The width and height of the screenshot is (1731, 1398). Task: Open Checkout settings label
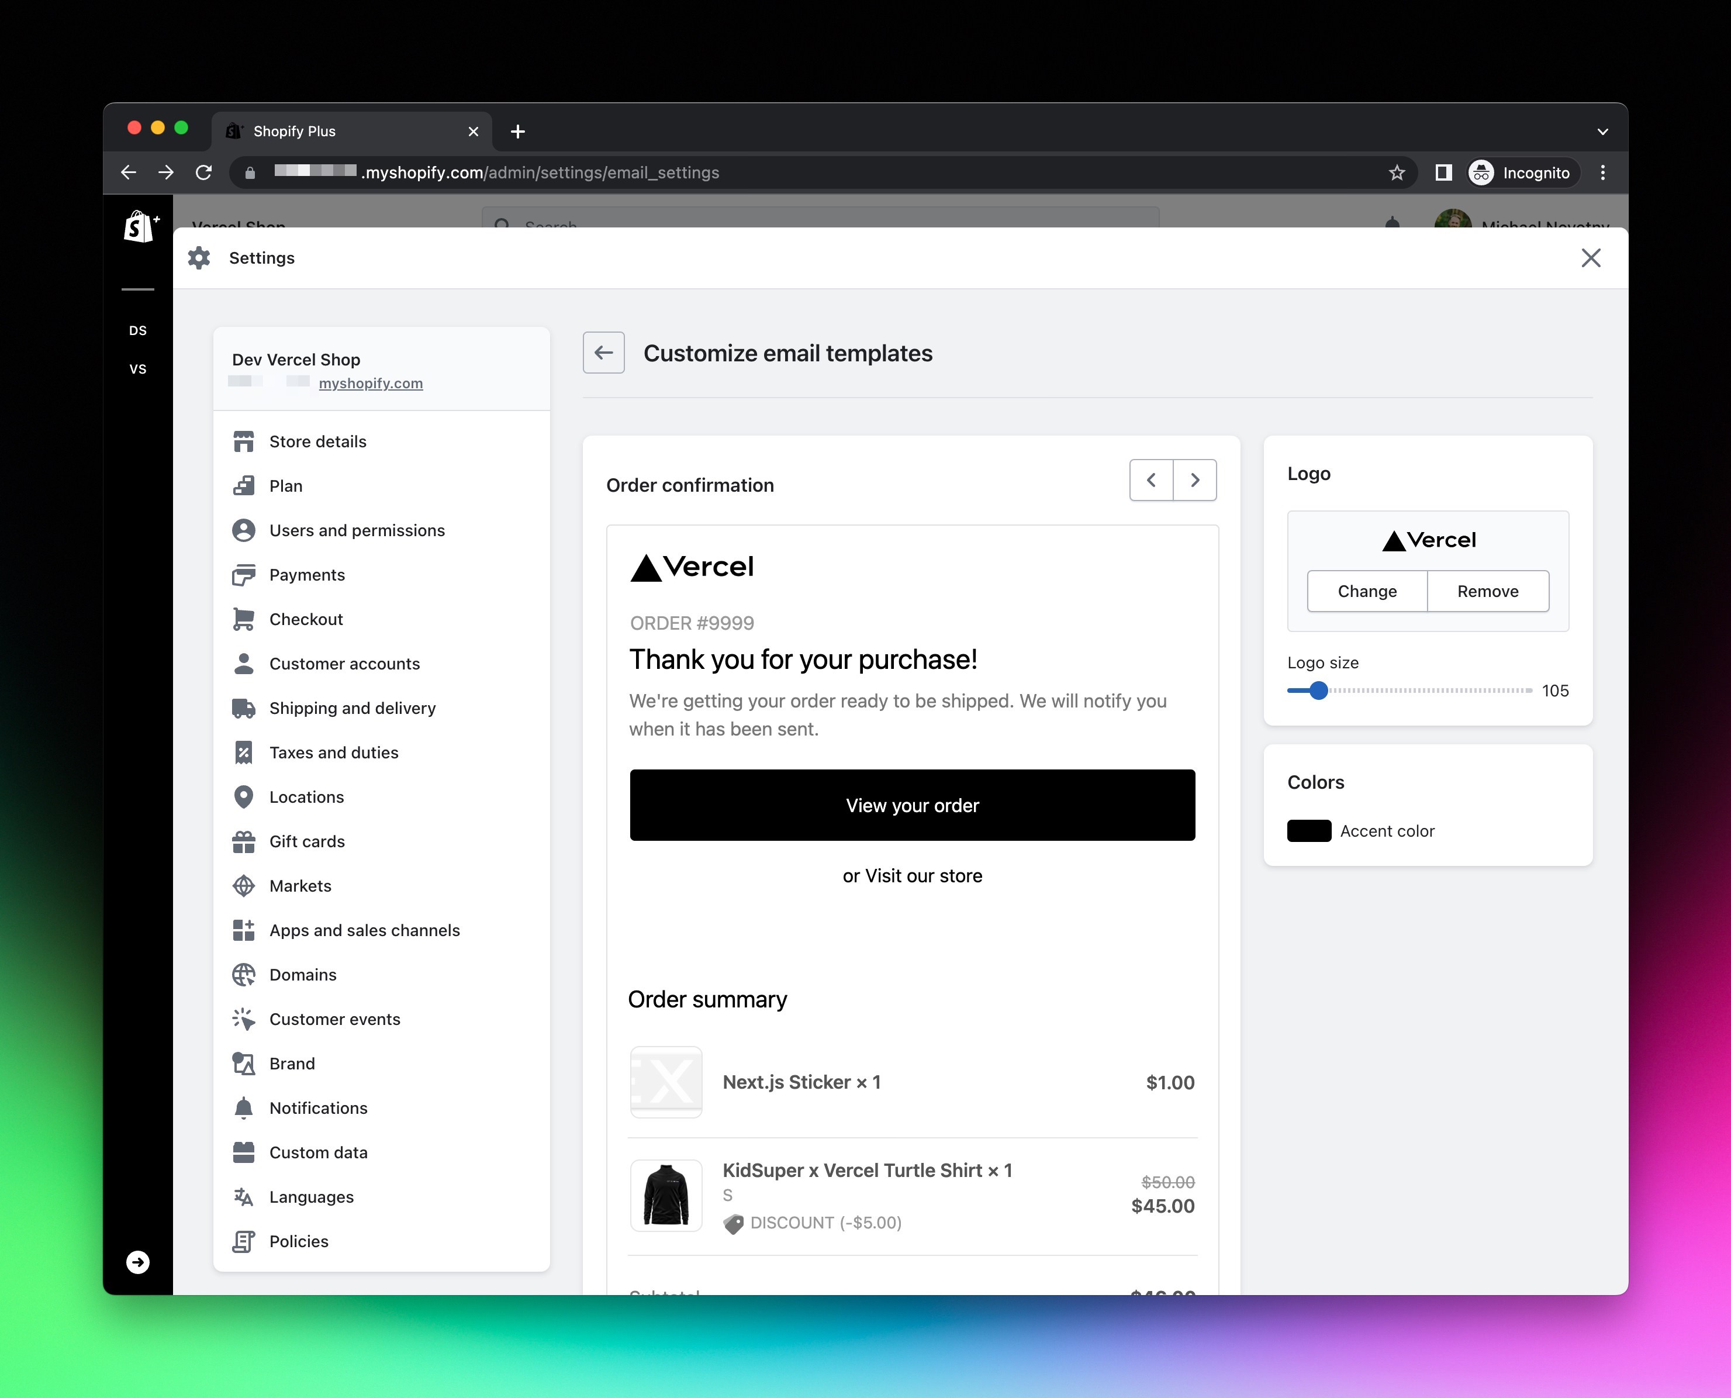[306, 619]
